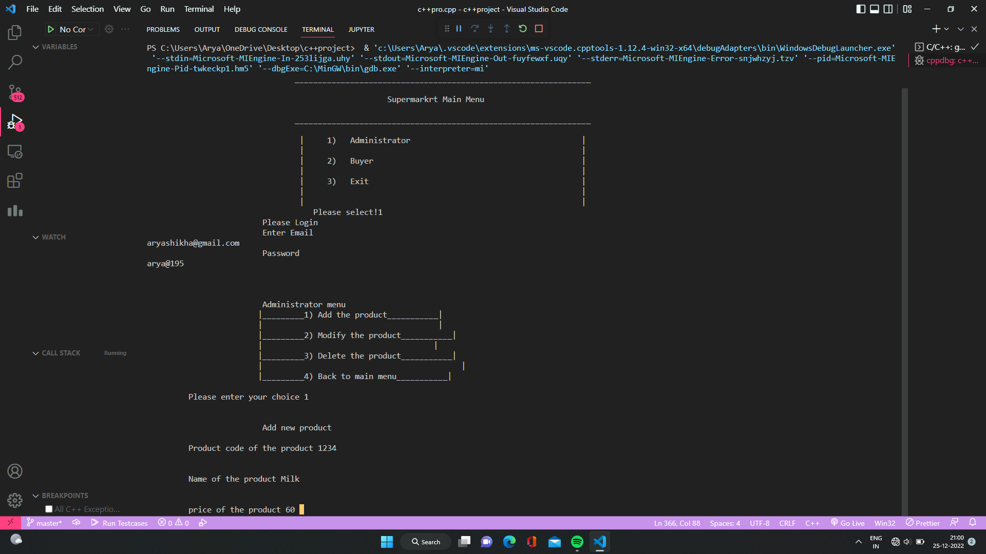The width and height of the screenshot is (986, 554).
Task: Toggle the secondary side bar
Action: click(x=888, y=9)
